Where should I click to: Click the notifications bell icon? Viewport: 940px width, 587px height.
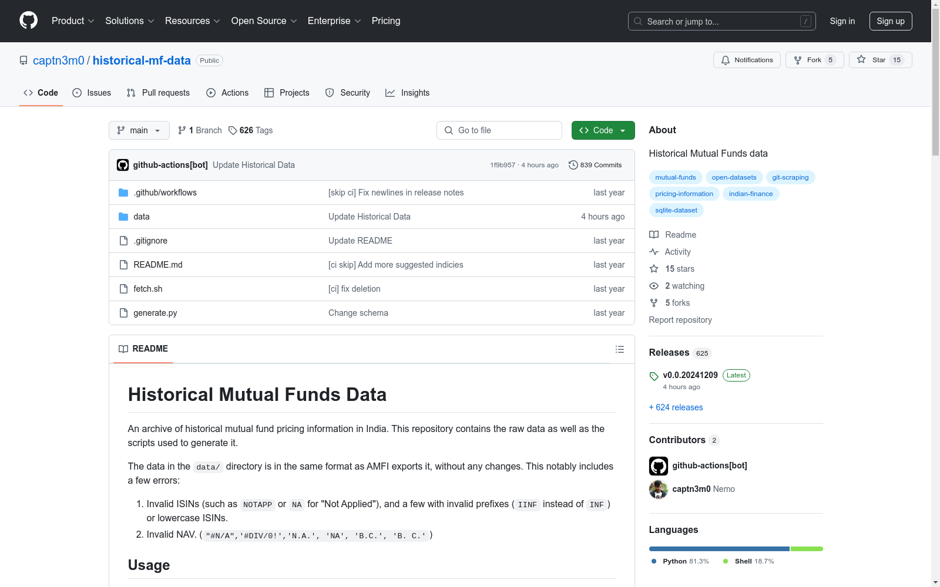coord(726,60)
